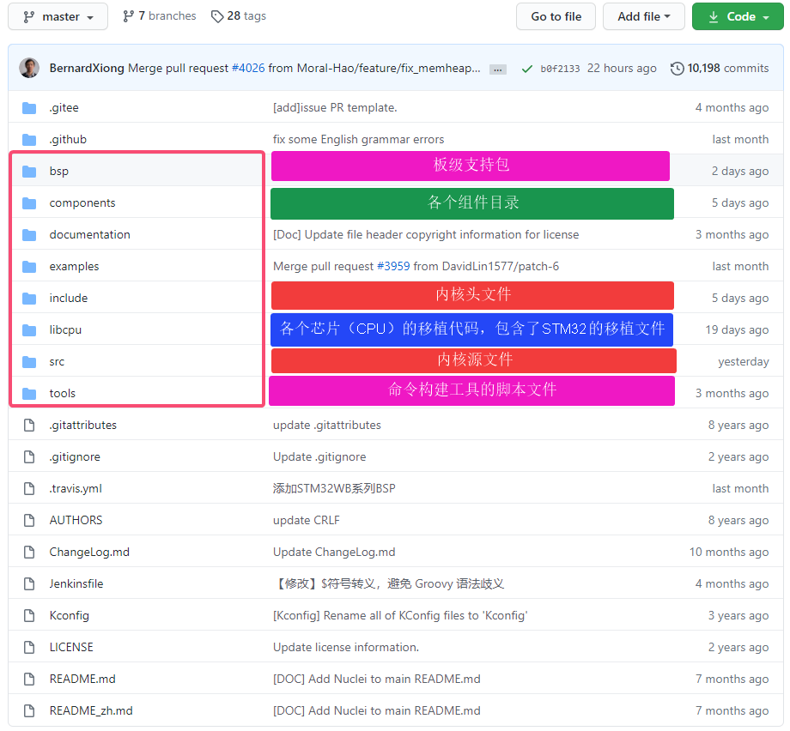The width and height of the screenshot is (790, 731).
Task: Click the Jenkinsfile file icon
Action: 29,583
